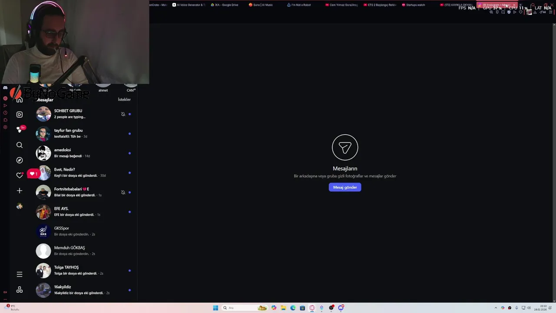Click the red player arrow sidebar icon
Screen dimensions: 556x313
click(x=5, y=106)
